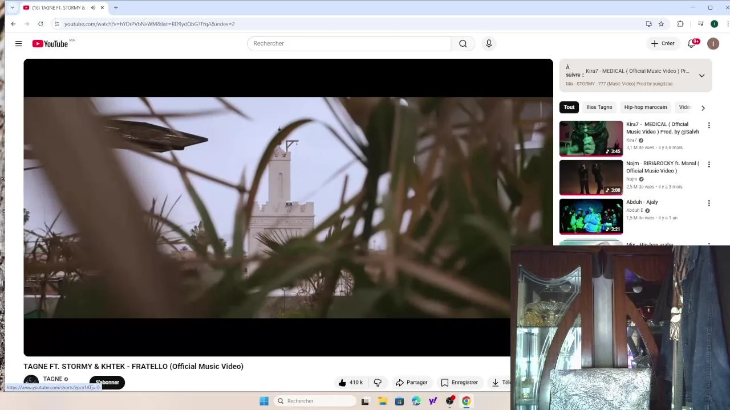Open the YouTube notifications bell
The height and width of the screenshot is (410, 730).
[692, 43]
